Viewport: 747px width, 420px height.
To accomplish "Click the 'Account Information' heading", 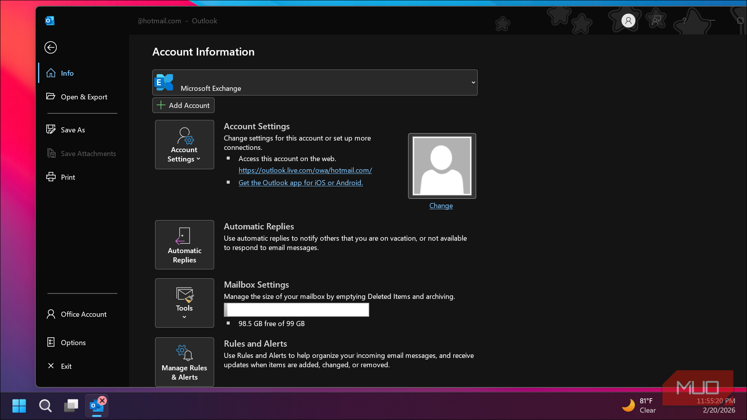I will click(203, 52).
